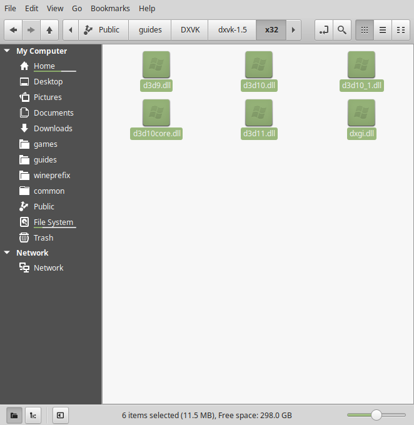Jump to DXVK in the path bar
Screen dimensions: 414x425
click(x=190, y=30)
